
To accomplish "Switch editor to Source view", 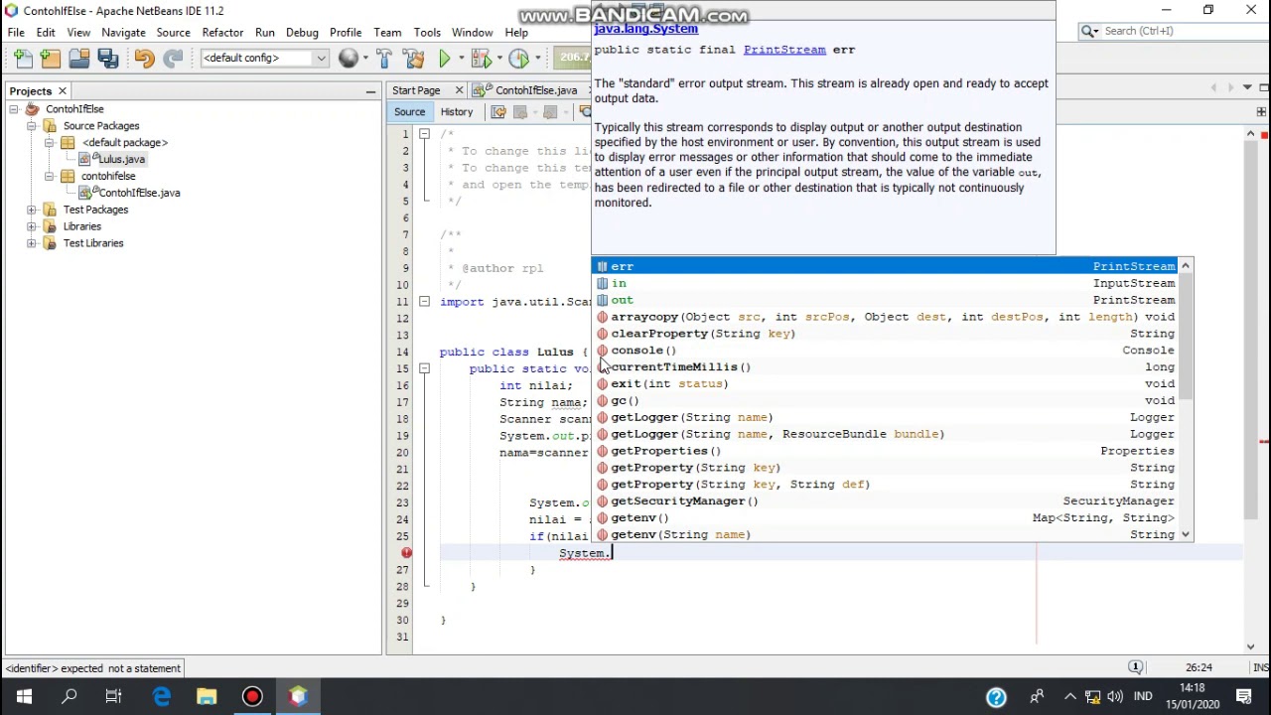I will click(x=409, y=112).
